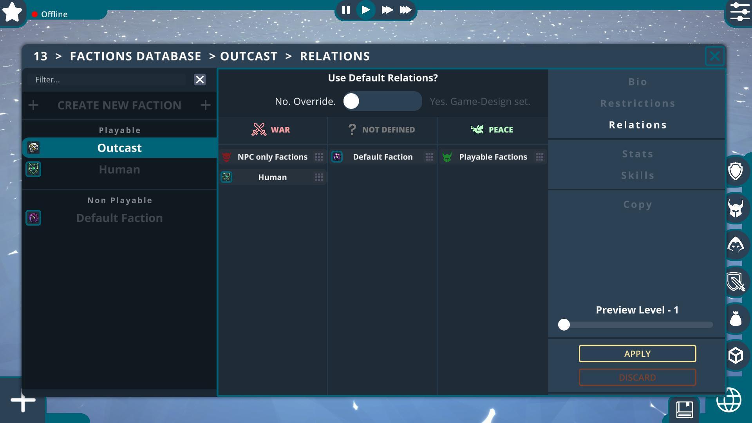Open the Copy tab

tap(638, 205)
